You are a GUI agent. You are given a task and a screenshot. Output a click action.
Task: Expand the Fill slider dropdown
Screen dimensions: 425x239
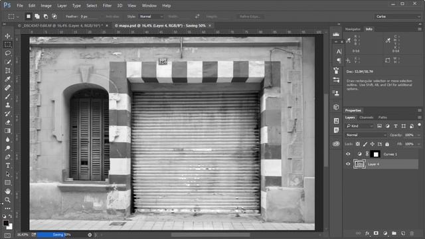419,144
